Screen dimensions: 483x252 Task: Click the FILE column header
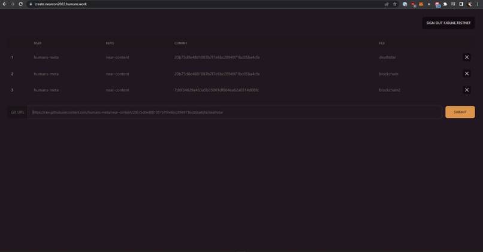[382, 43]
